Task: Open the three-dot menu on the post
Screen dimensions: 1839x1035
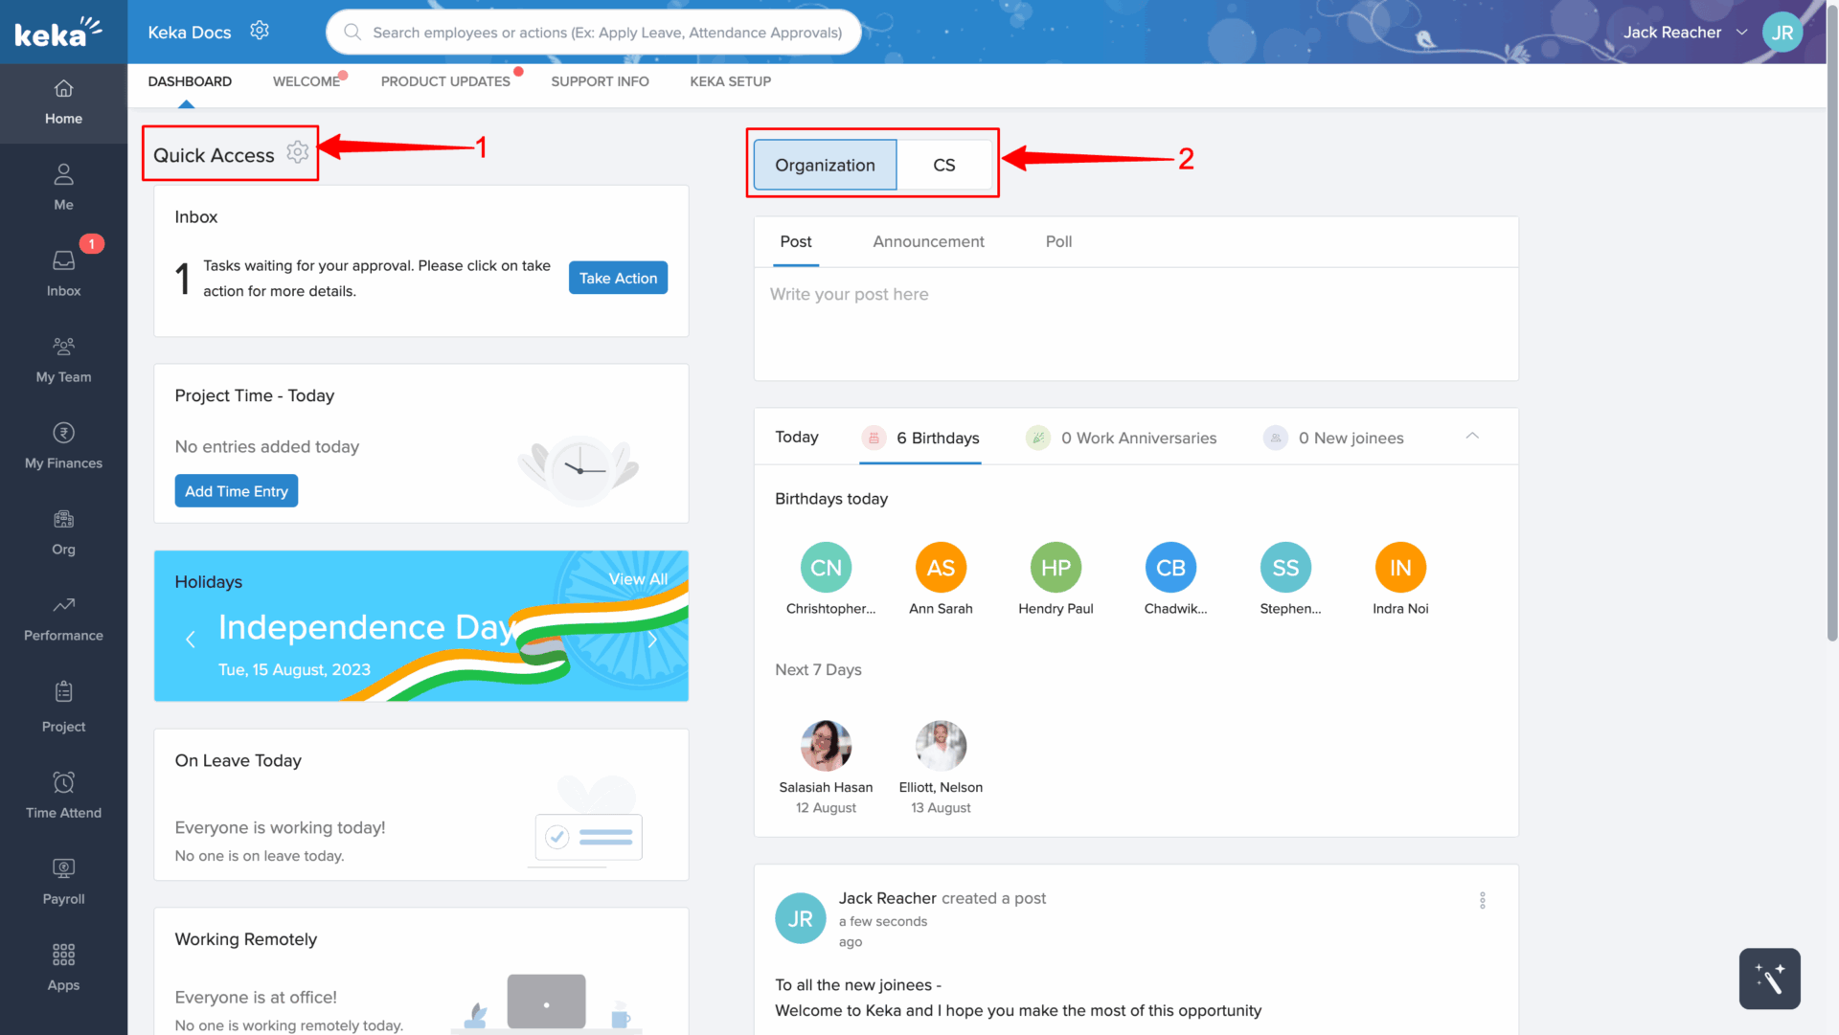Action: pyautogui.click(x=1482, y=900)
